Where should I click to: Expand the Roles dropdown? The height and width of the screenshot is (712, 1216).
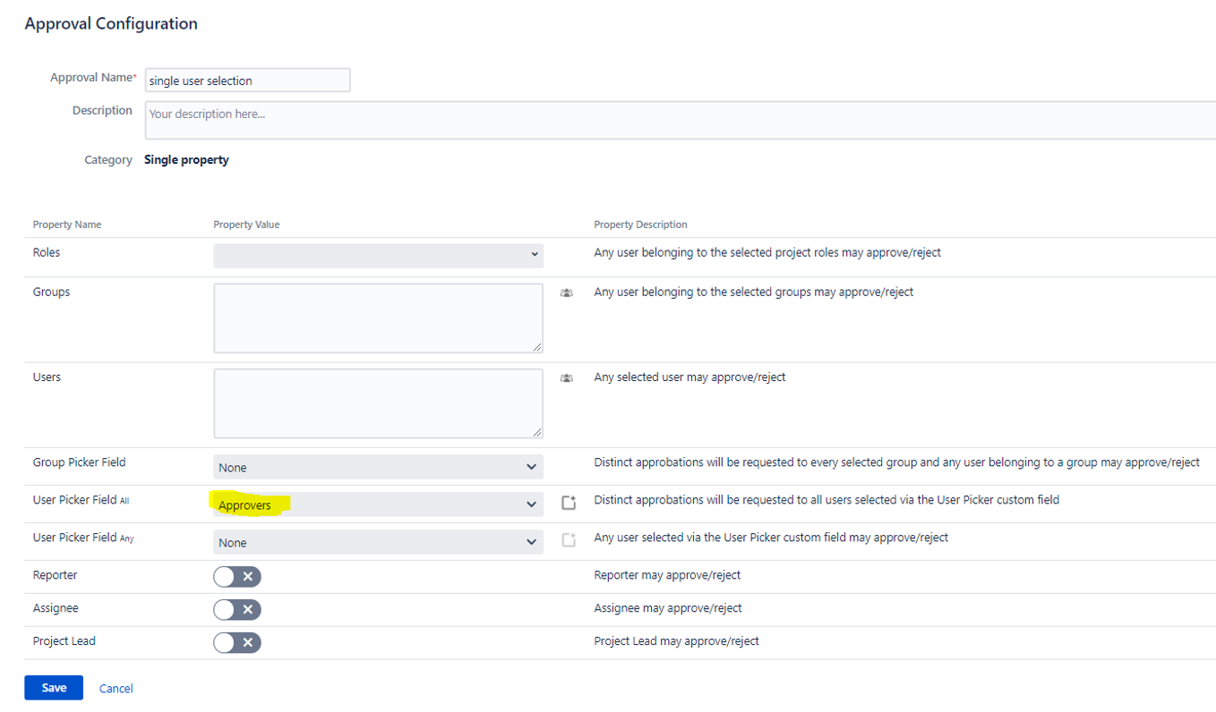[378, 255]
